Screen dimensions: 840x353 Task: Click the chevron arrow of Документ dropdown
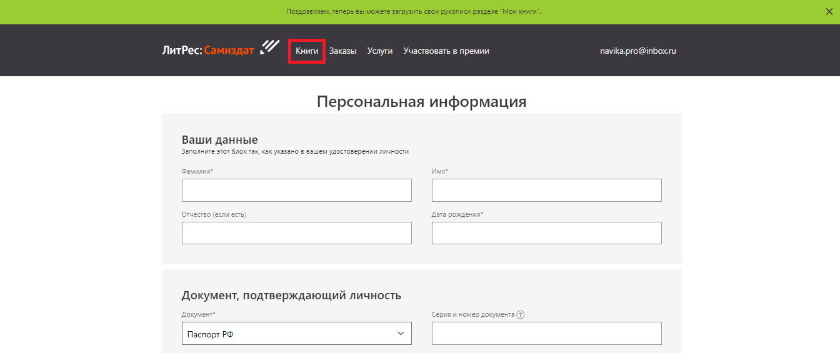401,334
